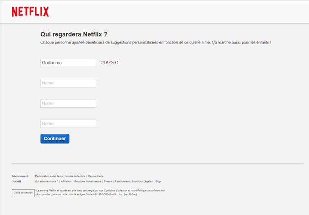Open the Recrutement link
The image size is (309, 215).
click(122, 182)
